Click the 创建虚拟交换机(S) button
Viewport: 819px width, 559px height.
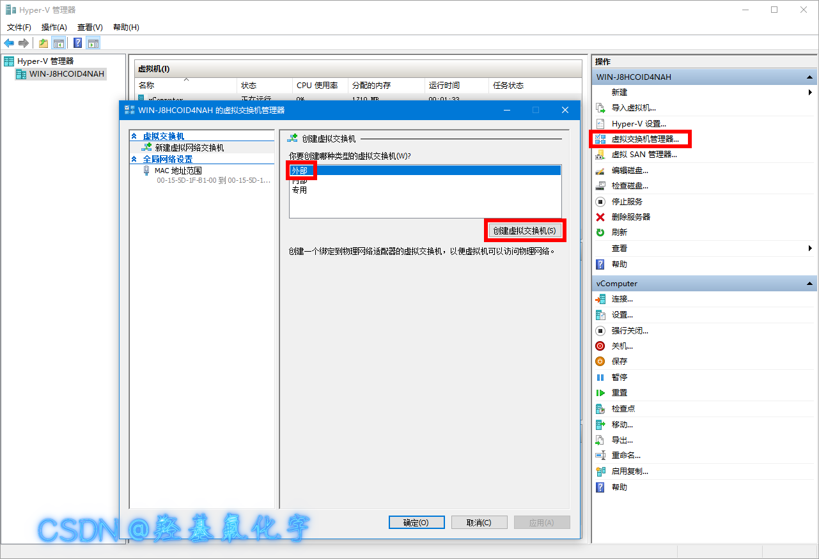(524, 230)
